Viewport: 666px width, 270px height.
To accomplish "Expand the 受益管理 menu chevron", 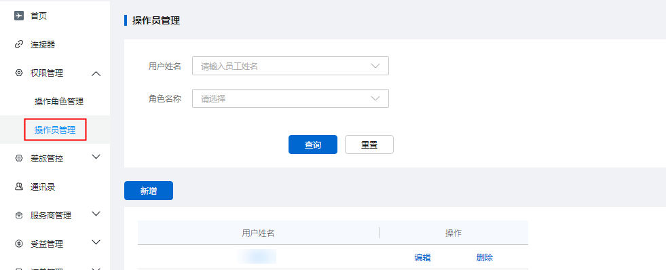I will click(96, 242).
